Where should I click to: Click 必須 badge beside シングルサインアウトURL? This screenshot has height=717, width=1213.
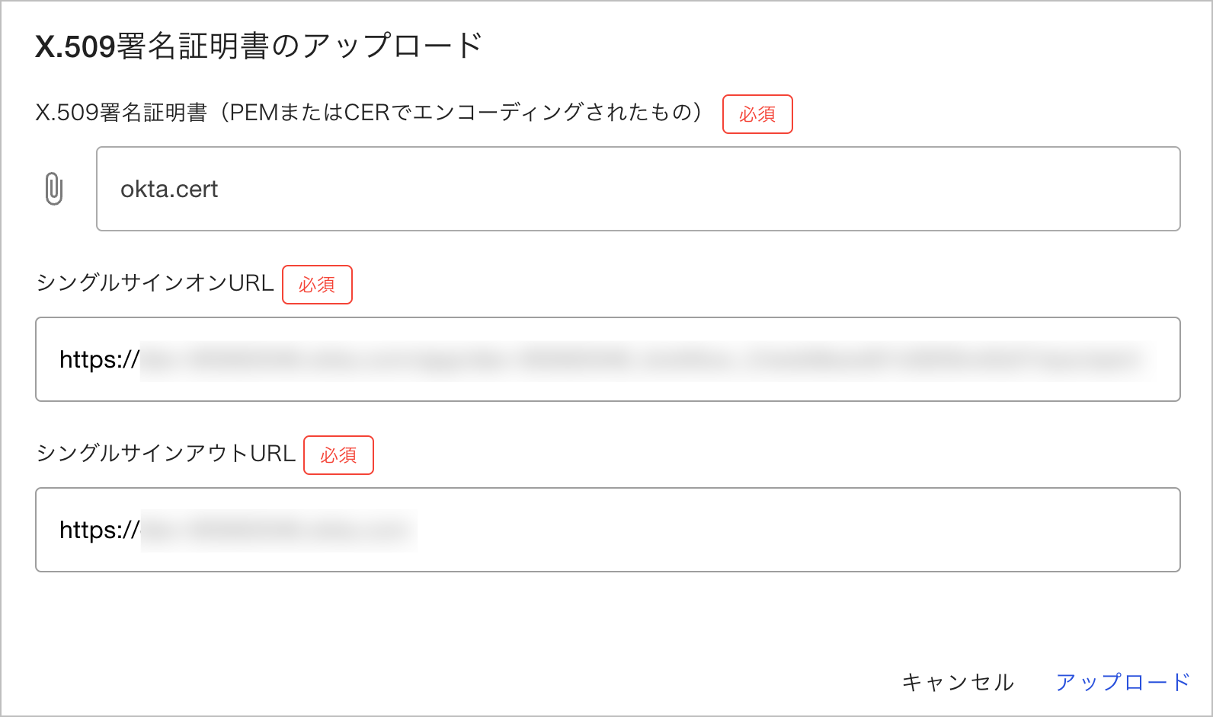[x=338, y=455]
